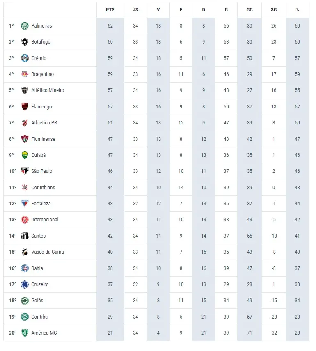Select the Athletico-PR team name
Screen dimensions: 316x351
tap(44, 123)
